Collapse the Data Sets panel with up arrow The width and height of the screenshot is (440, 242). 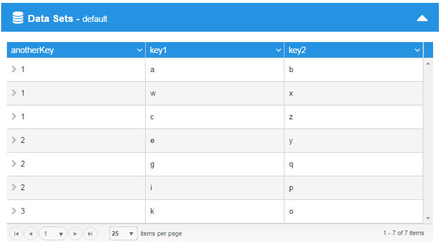tap(422, 18)
